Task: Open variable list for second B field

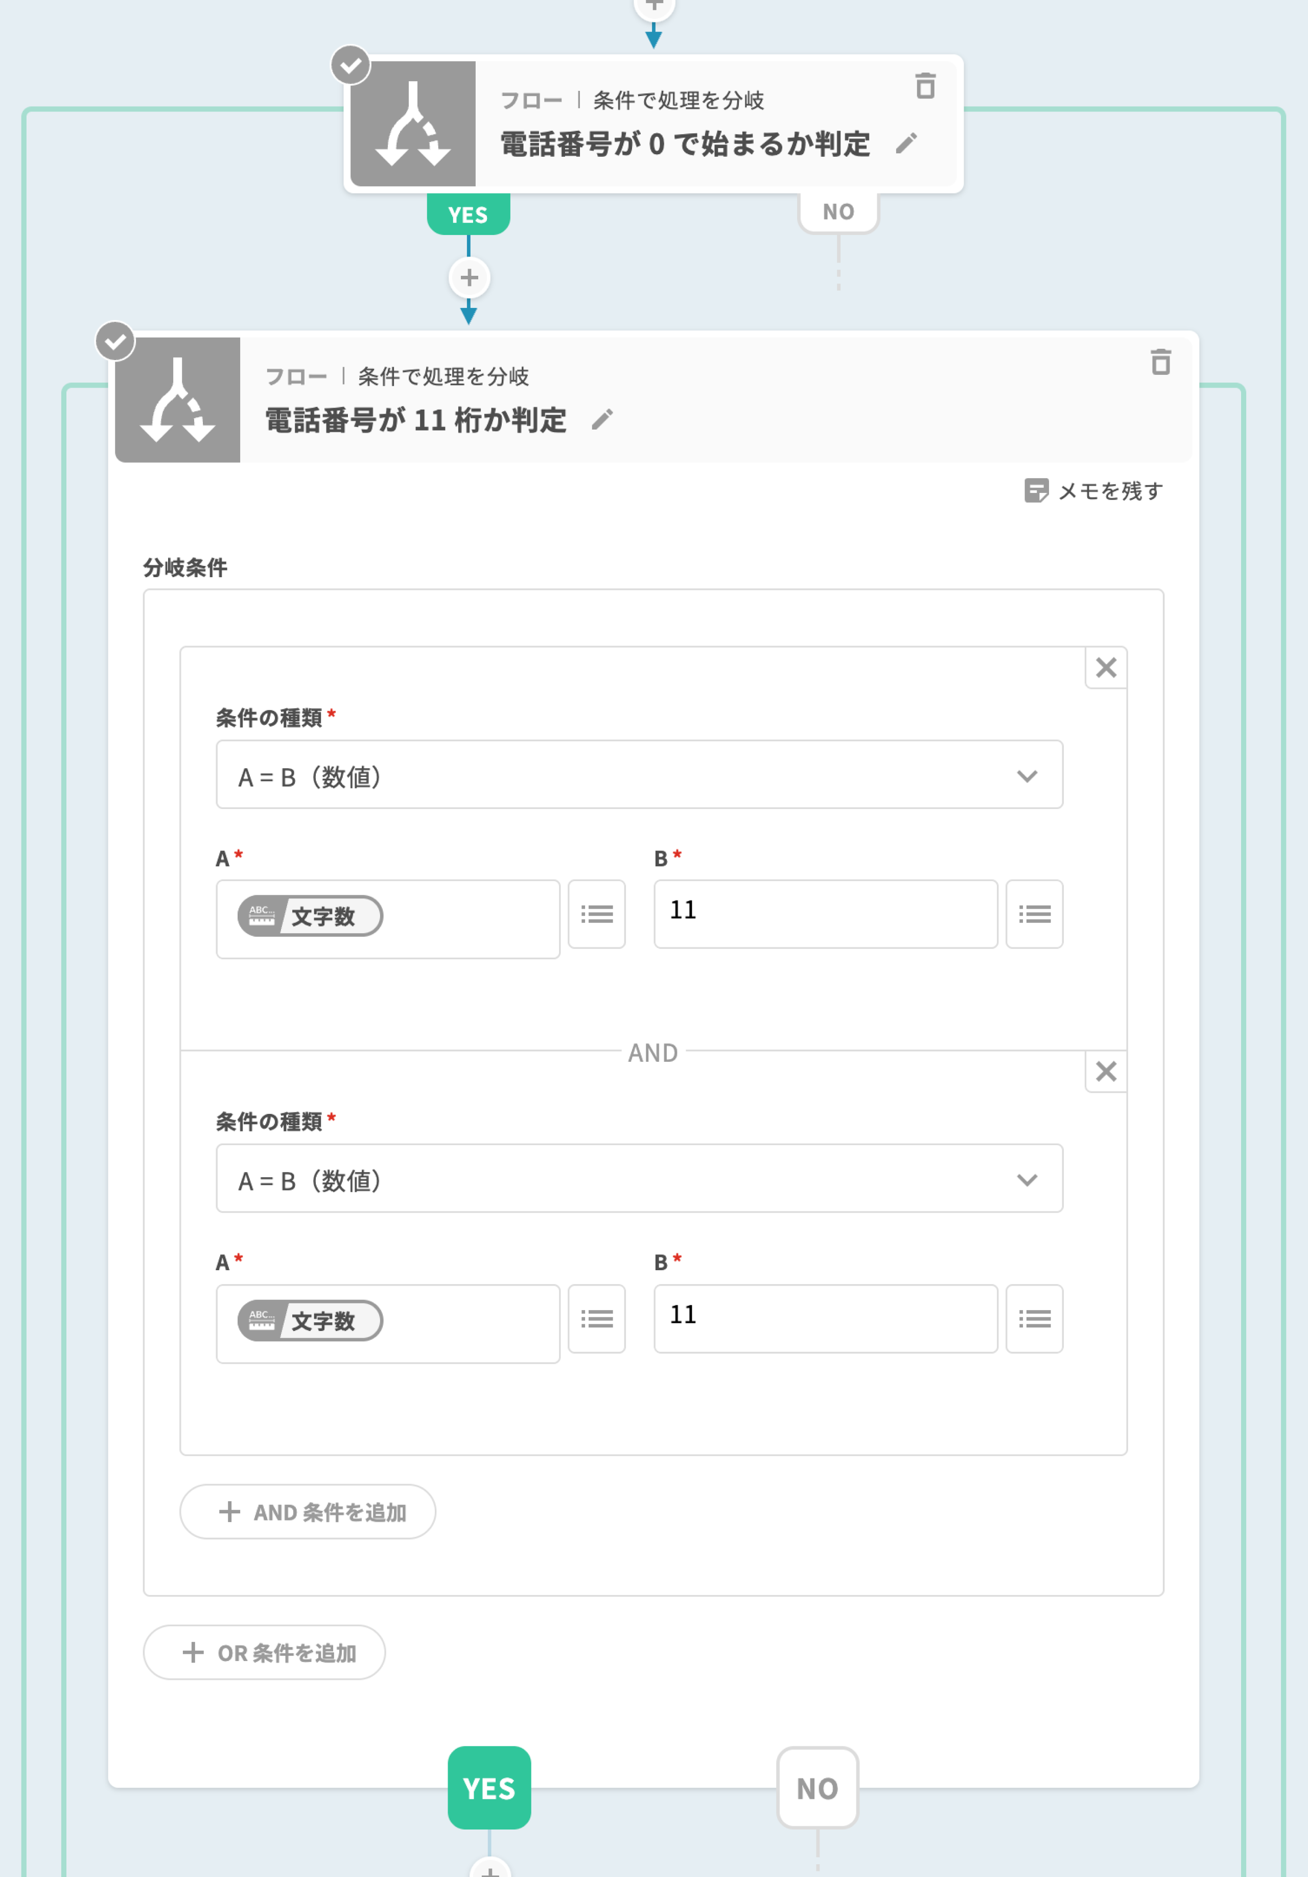Action: 1034,1319
